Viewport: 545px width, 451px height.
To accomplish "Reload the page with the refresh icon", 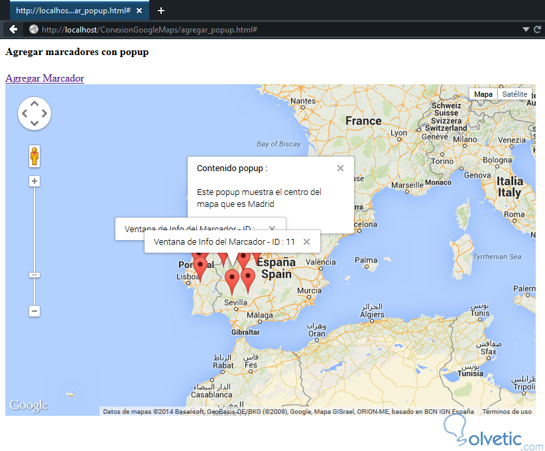I will 537,30.
